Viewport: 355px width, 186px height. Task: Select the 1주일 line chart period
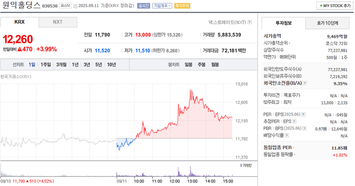tap(46, 64)
